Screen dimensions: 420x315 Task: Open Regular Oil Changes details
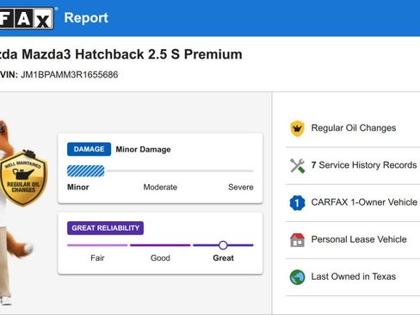(x=354, y=128)
